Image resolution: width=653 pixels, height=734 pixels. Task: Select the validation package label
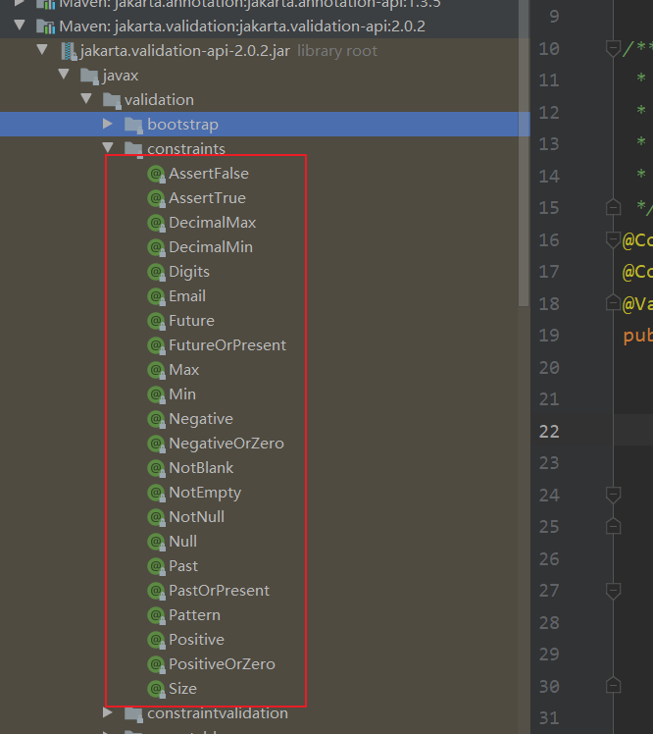[159, 100]
